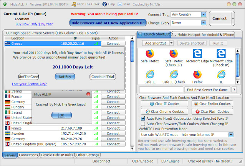Open Mobile Hotspot for Android & IPhone tab
Screen dimensions: 245x166
203,34
